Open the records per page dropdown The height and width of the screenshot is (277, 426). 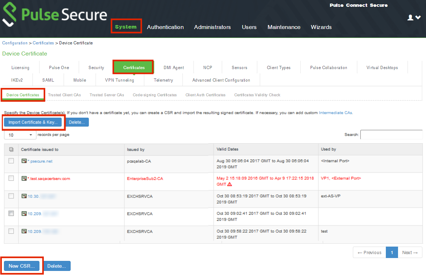click(x=20, y=135)
